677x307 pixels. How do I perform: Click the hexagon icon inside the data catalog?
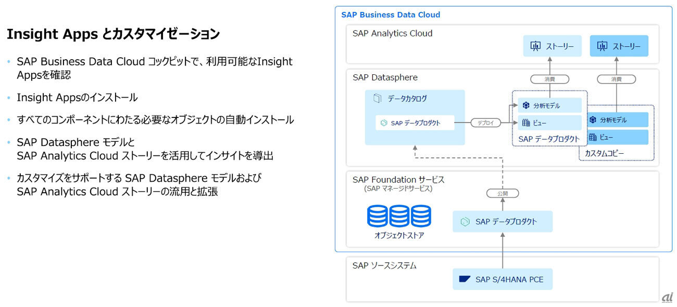coord(384,123)
